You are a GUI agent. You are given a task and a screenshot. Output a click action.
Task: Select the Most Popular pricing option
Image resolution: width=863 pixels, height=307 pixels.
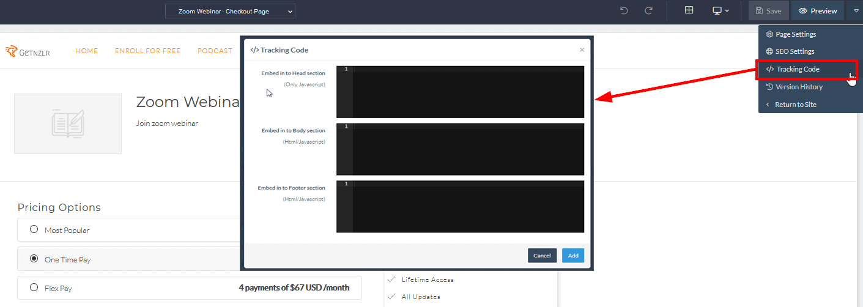tap(34, 230)
